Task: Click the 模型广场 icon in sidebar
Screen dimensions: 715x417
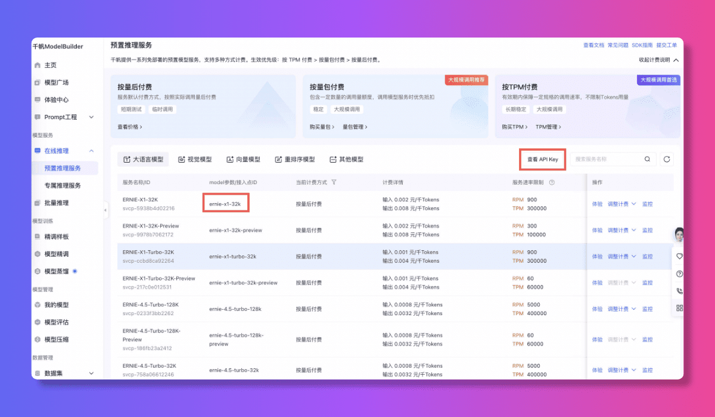Action: (38, 82)
